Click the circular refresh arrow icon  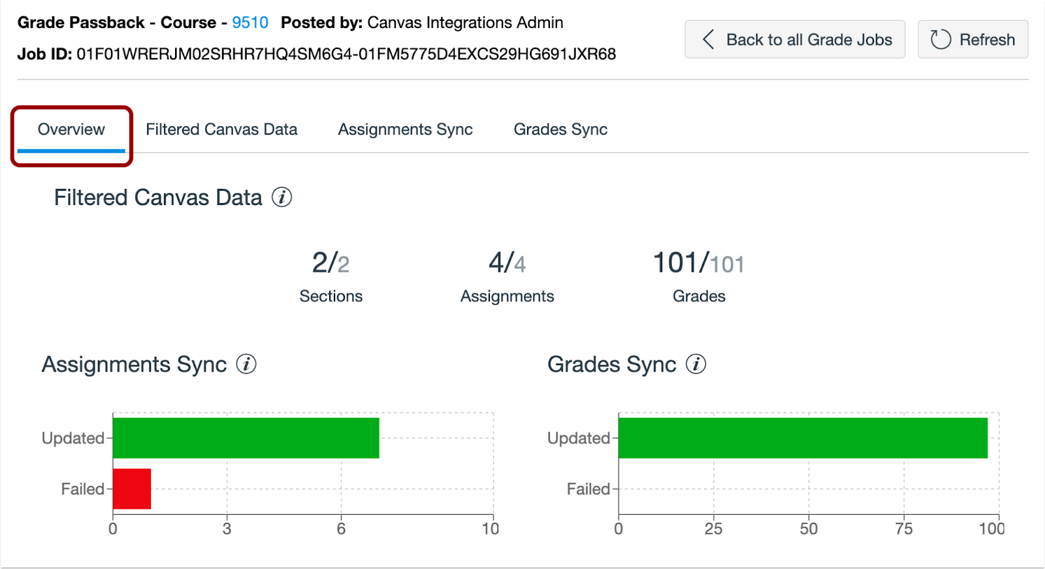click(x=940, y=39)
